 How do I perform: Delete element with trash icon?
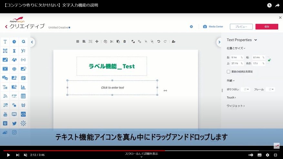(x=125, y=42)
